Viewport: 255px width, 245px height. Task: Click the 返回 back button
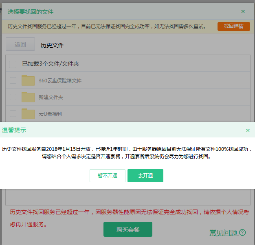click(20, 44)
